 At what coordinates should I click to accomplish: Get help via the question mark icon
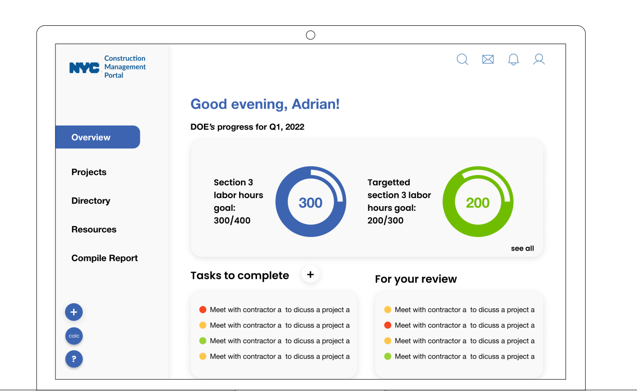coord(74,359)
